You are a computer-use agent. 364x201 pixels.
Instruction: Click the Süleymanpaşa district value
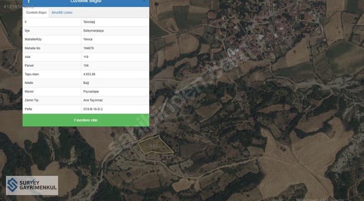[x=93, y=31]
